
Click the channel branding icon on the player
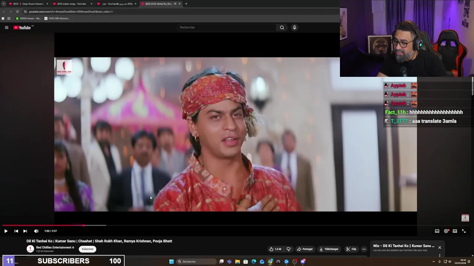[x=465, y=218]
